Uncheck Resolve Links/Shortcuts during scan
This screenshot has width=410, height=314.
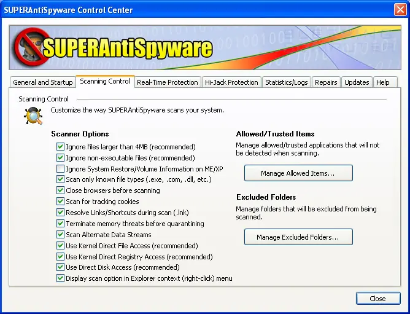60,213
